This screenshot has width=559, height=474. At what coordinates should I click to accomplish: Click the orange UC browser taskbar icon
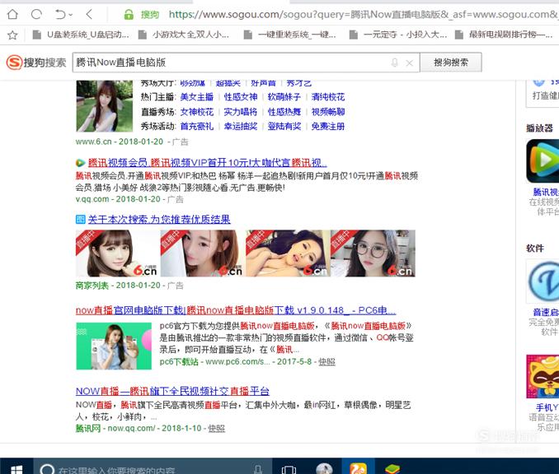[358, 469]
